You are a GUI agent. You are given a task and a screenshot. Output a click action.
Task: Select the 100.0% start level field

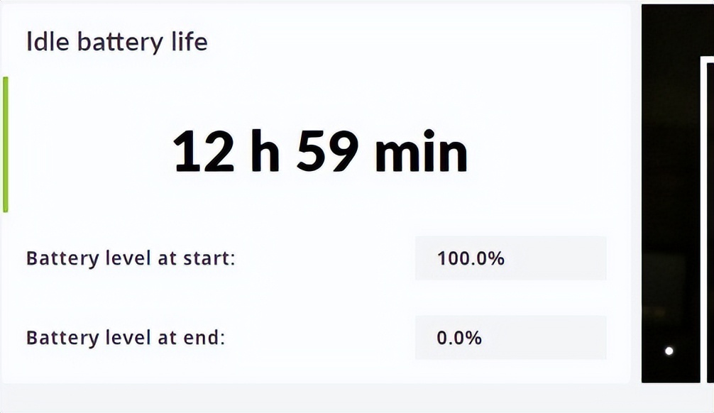[510, 258]
